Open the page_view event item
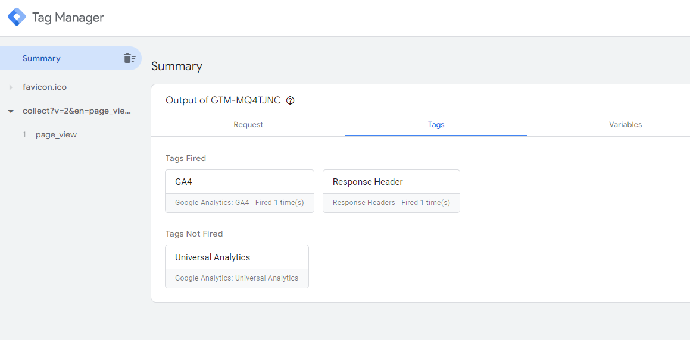The height and width of the screenshot is (340, 690). (x=57, y=135)
